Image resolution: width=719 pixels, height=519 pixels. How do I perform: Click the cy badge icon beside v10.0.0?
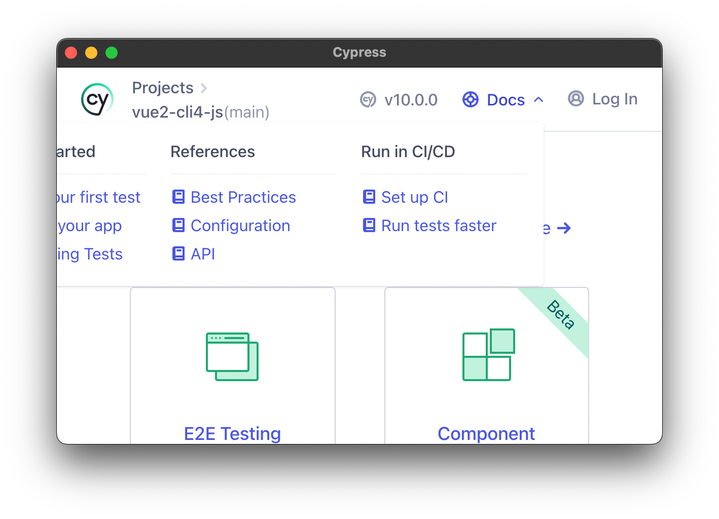pyautogui.click(x=368, y=100)
